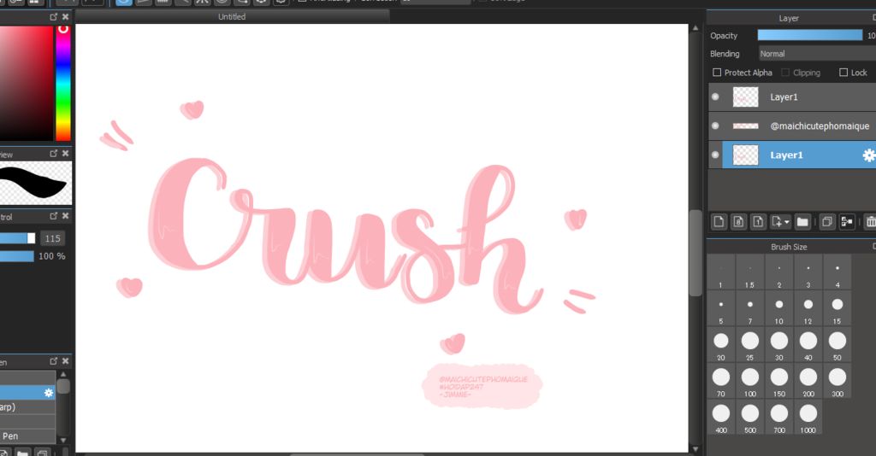876x456 pixels.
Task: Choose brush size 400
Action: click(720, 417)
